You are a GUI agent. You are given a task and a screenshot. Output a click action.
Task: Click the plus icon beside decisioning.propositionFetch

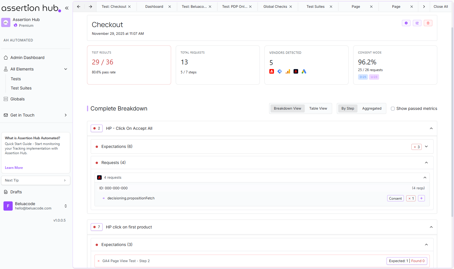point(421,198)
